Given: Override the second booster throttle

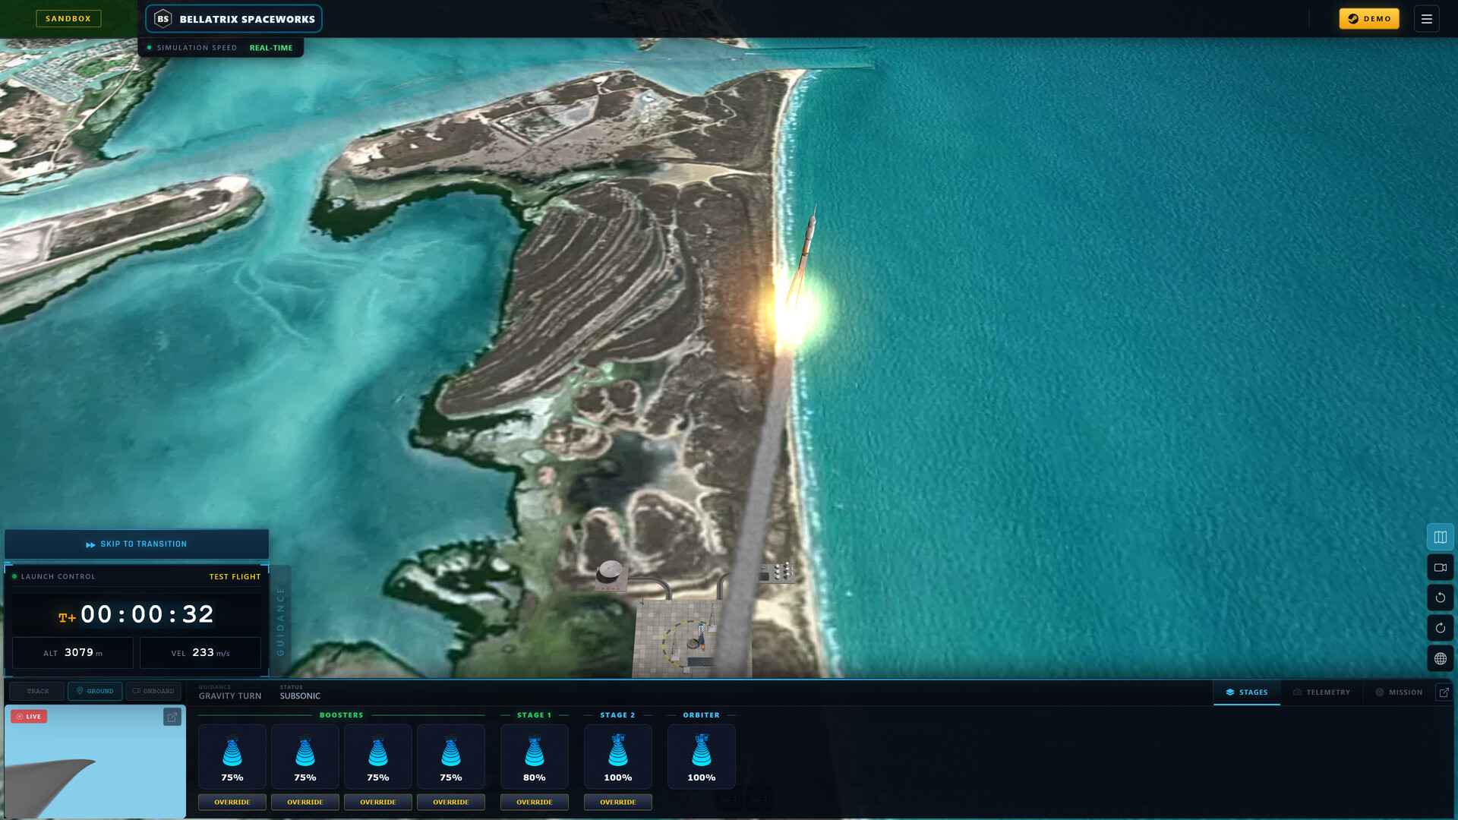Looking at the screenshot, I should (x=305, y=803).
